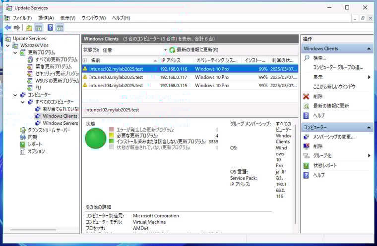Screen dimensions: 377x246
Task: Click warning icon for intunecl04 row
Action: pos(85,85)
